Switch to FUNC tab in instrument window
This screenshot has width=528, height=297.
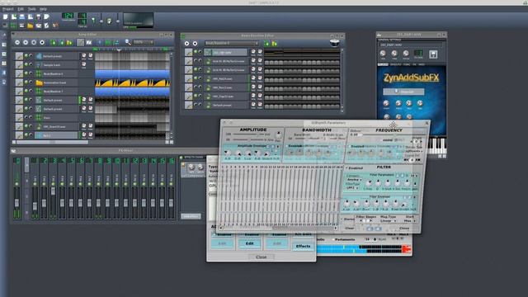pyautogui.click(x=407, y=64)
